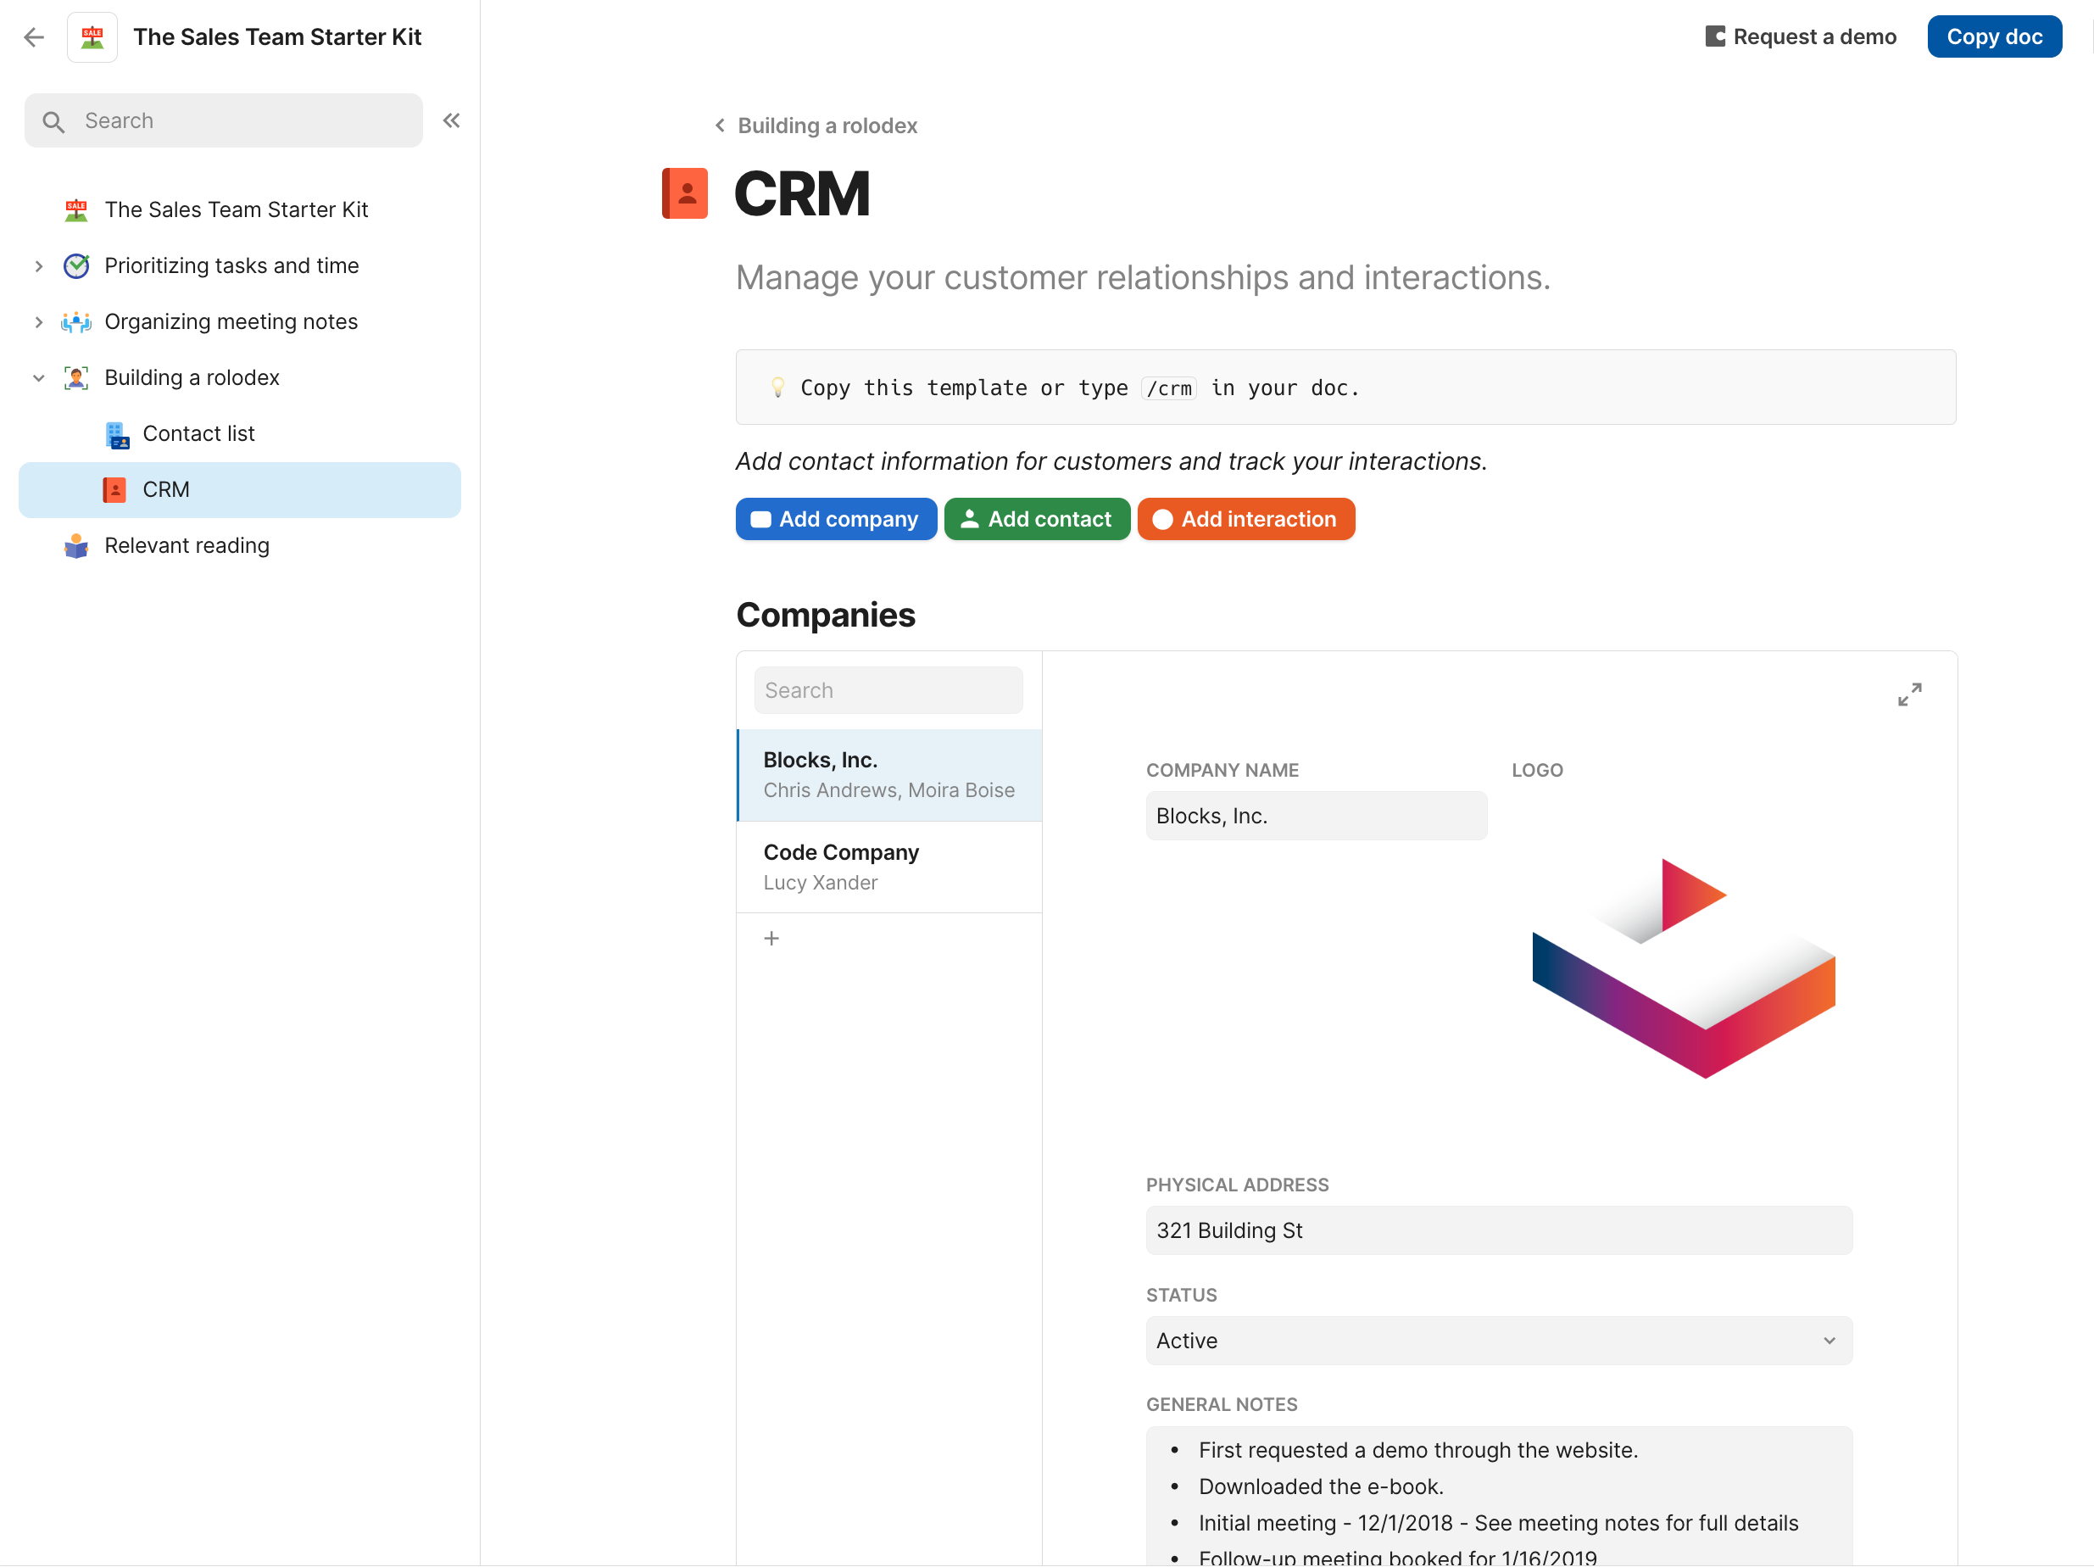Click the Prioritizing tasks checkmark icon

click(x=75, y=266)
